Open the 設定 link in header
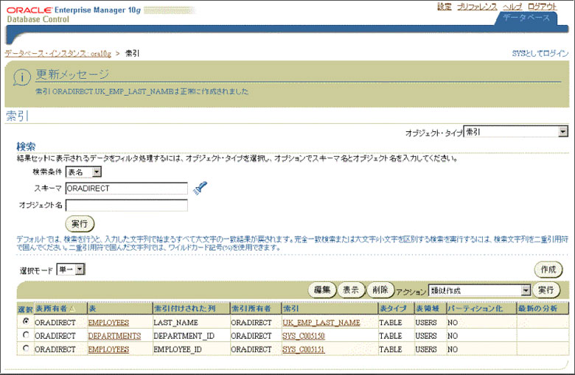 click(x=445, y=6)
